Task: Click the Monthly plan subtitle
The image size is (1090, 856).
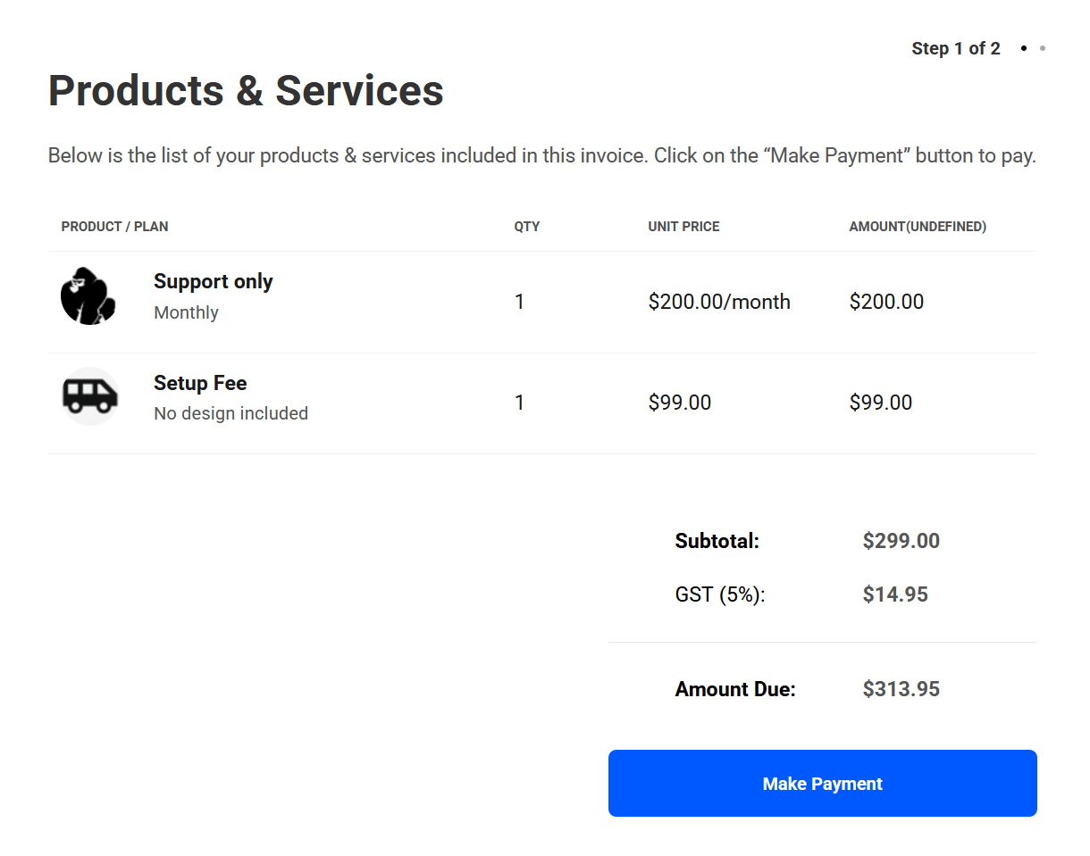Action: [186, 312]
